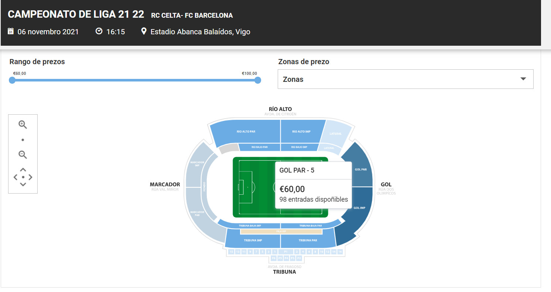Select the MARCADOR PAR section on the map
Image resolution: width=551 pixels, height=292 pixels.
point(198,213)
